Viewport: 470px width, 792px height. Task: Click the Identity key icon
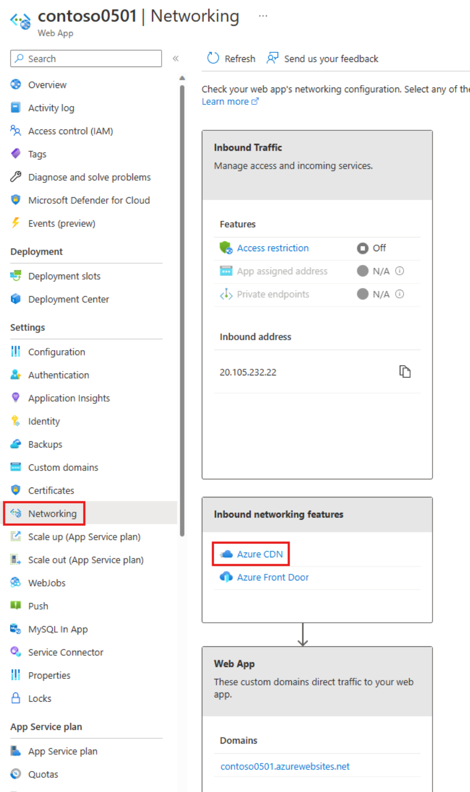pos(15,421)
